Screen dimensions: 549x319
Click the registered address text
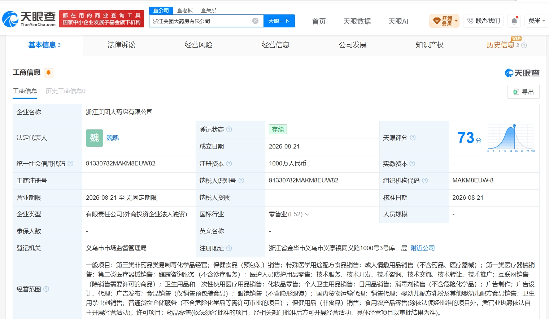pyautogui.click(x=338, y=248)
